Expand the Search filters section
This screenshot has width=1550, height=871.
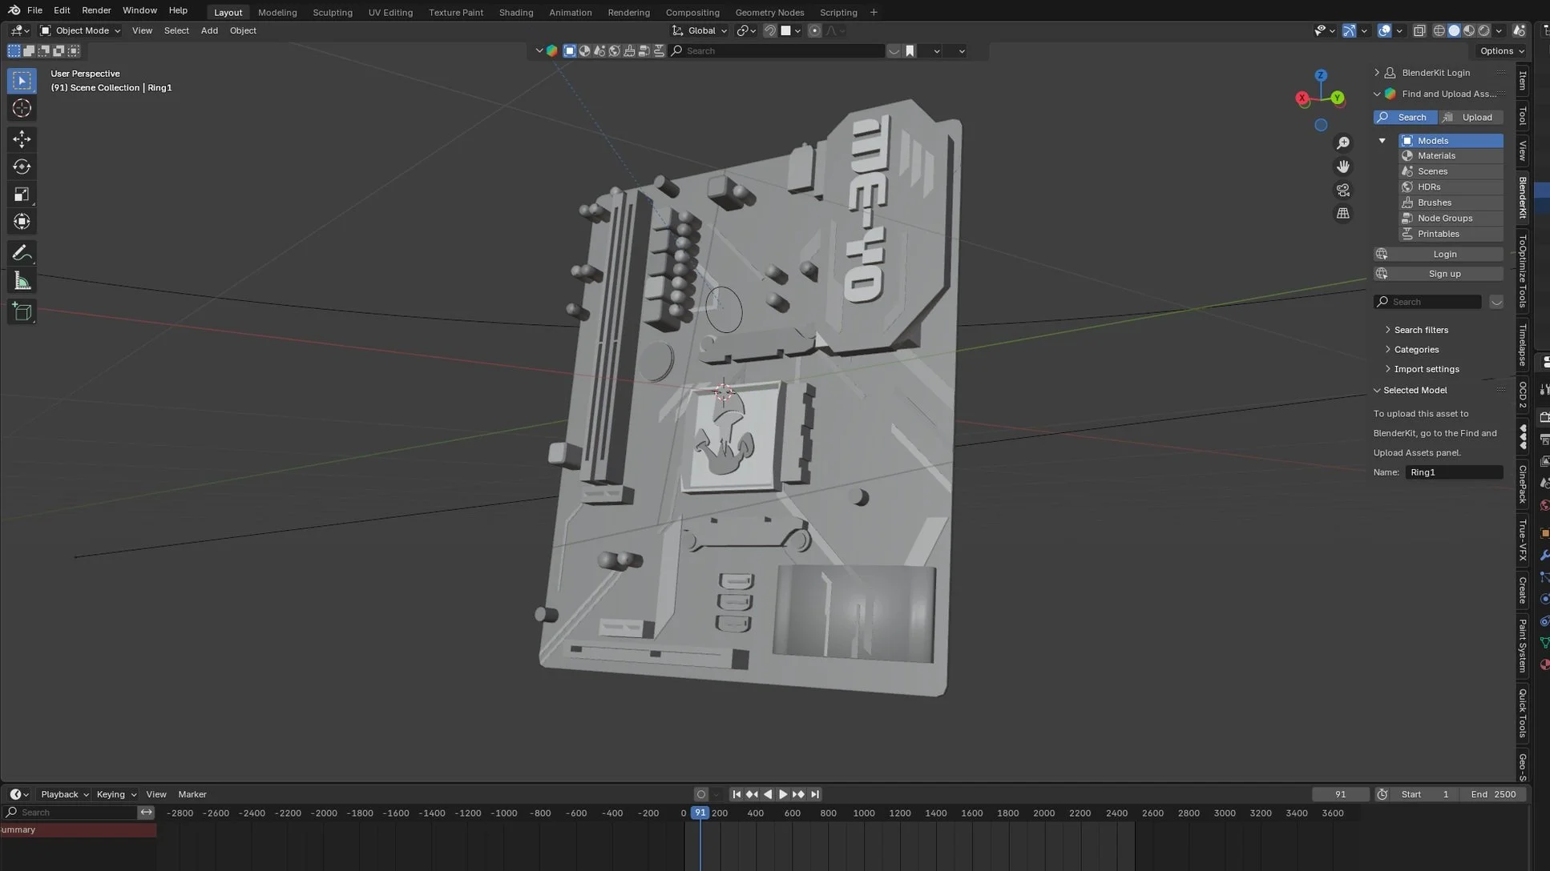click(x=1420, y=330)
